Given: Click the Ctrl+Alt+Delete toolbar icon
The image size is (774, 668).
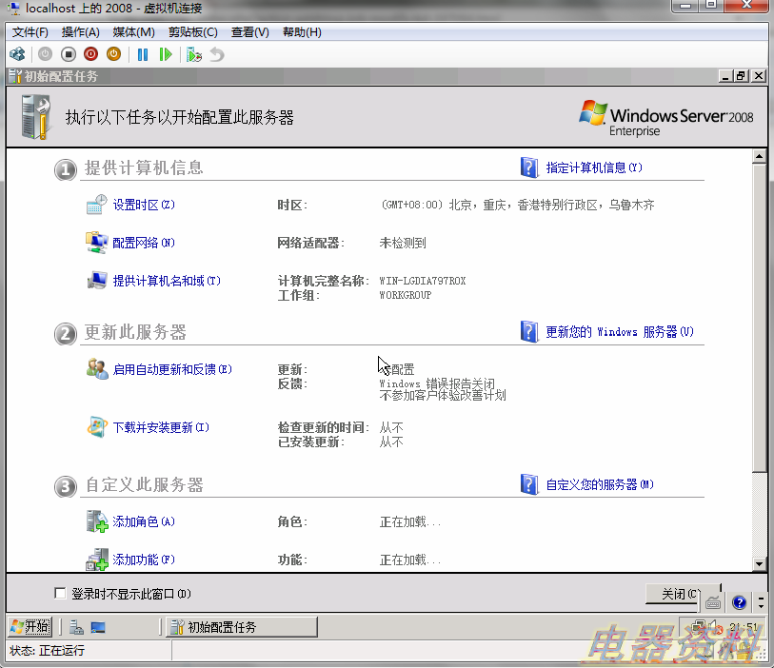Looking at the screenshot, I should tap(17, 54).
